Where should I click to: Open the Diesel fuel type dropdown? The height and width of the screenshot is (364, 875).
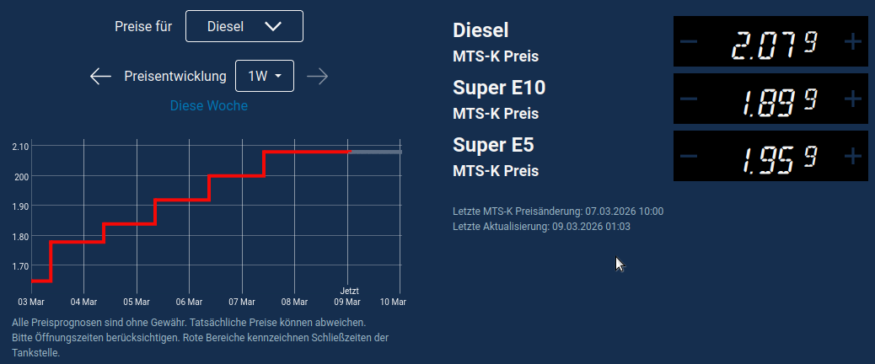[244, 26]
